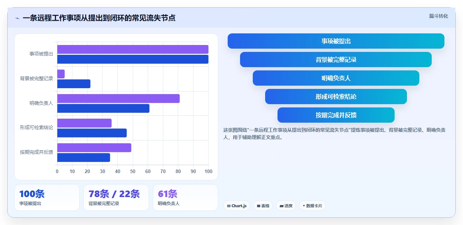Screen dimensions: 463x225
Task: Click blue bar for 背景被完整记录
Action: 74,84
